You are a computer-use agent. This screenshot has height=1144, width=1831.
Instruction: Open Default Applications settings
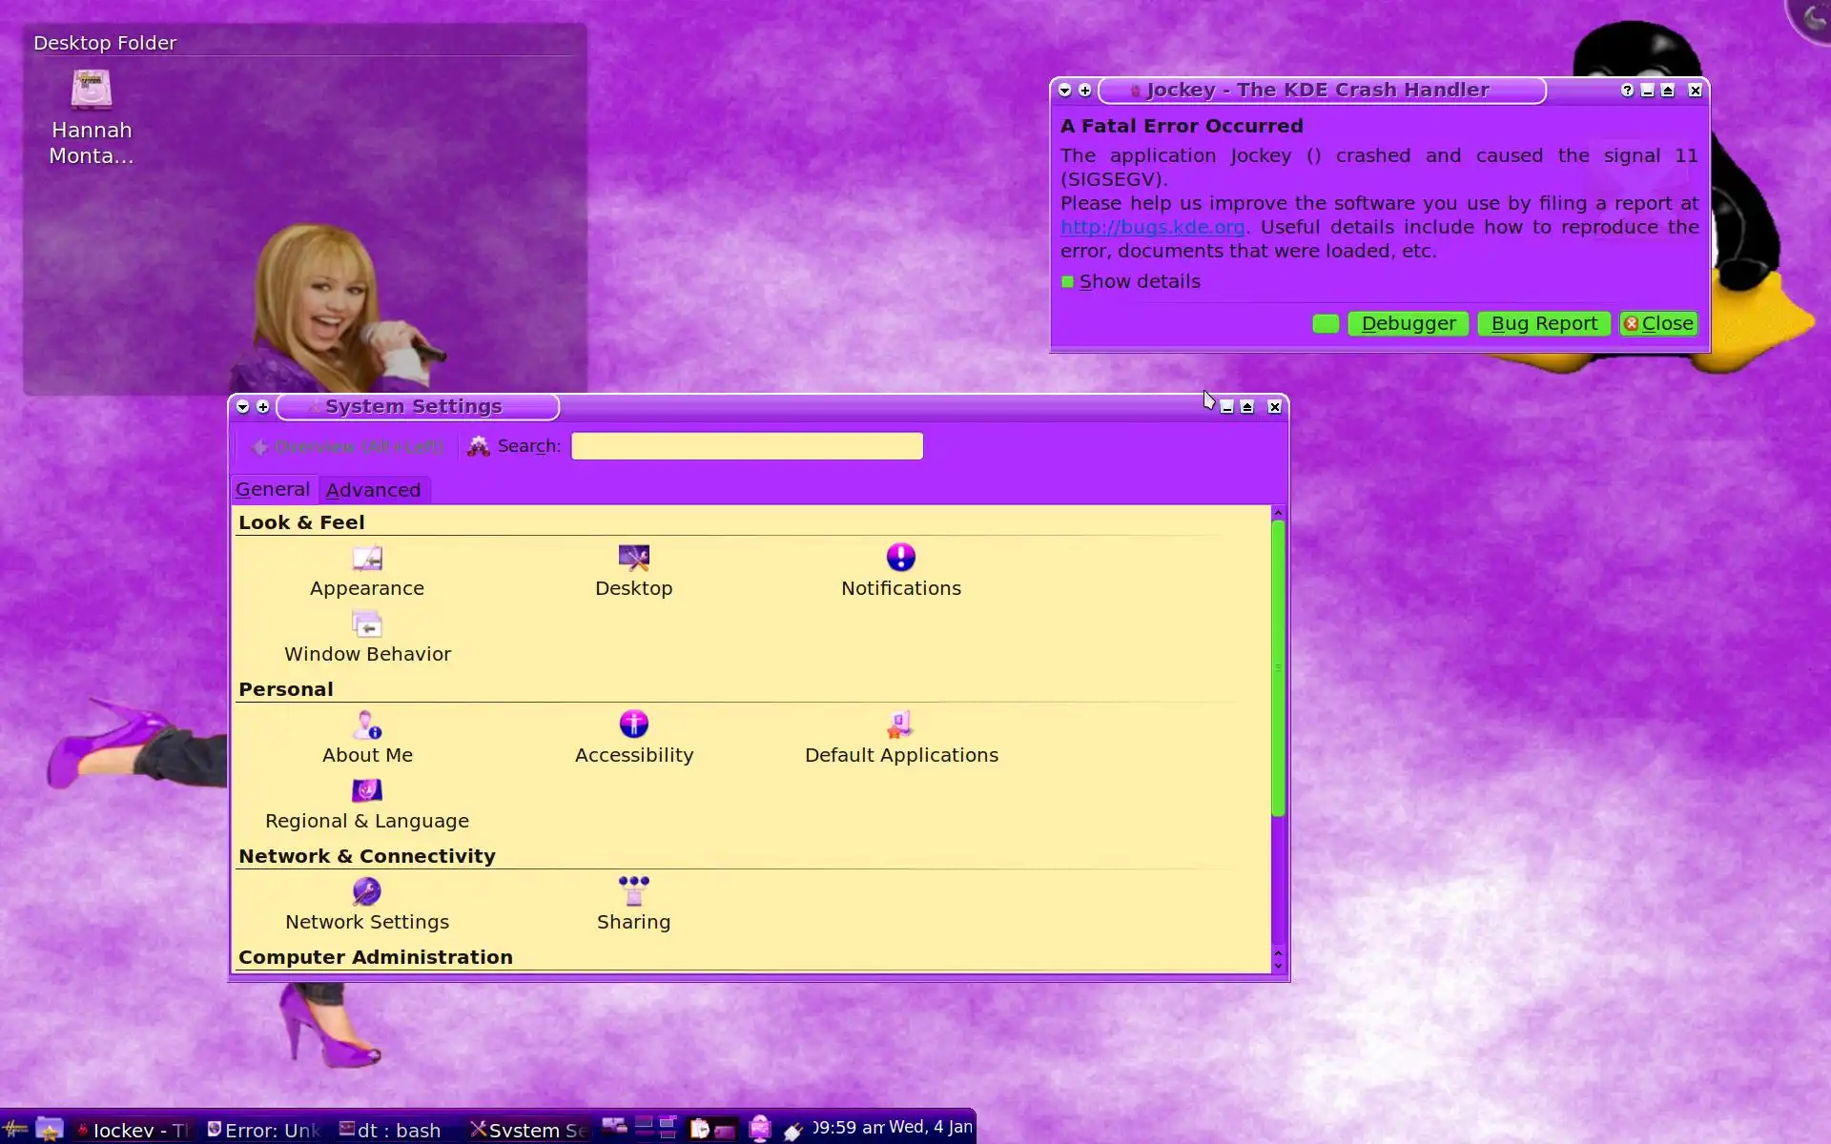[900, 725]
